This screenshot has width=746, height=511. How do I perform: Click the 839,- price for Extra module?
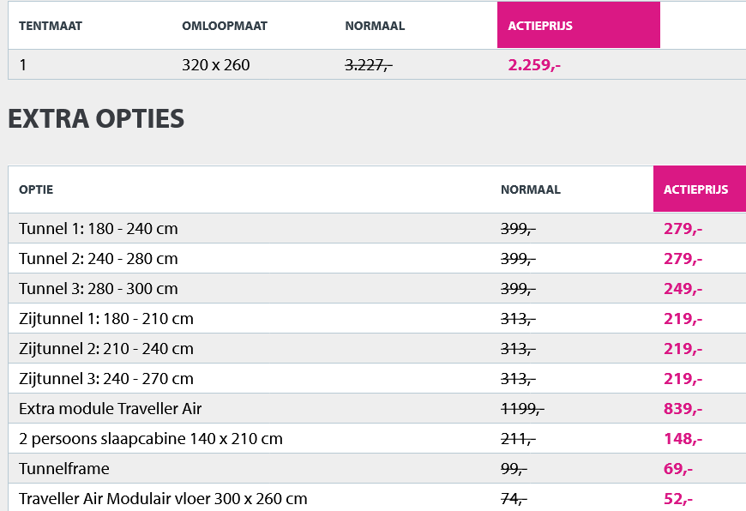tap(683, 409)
